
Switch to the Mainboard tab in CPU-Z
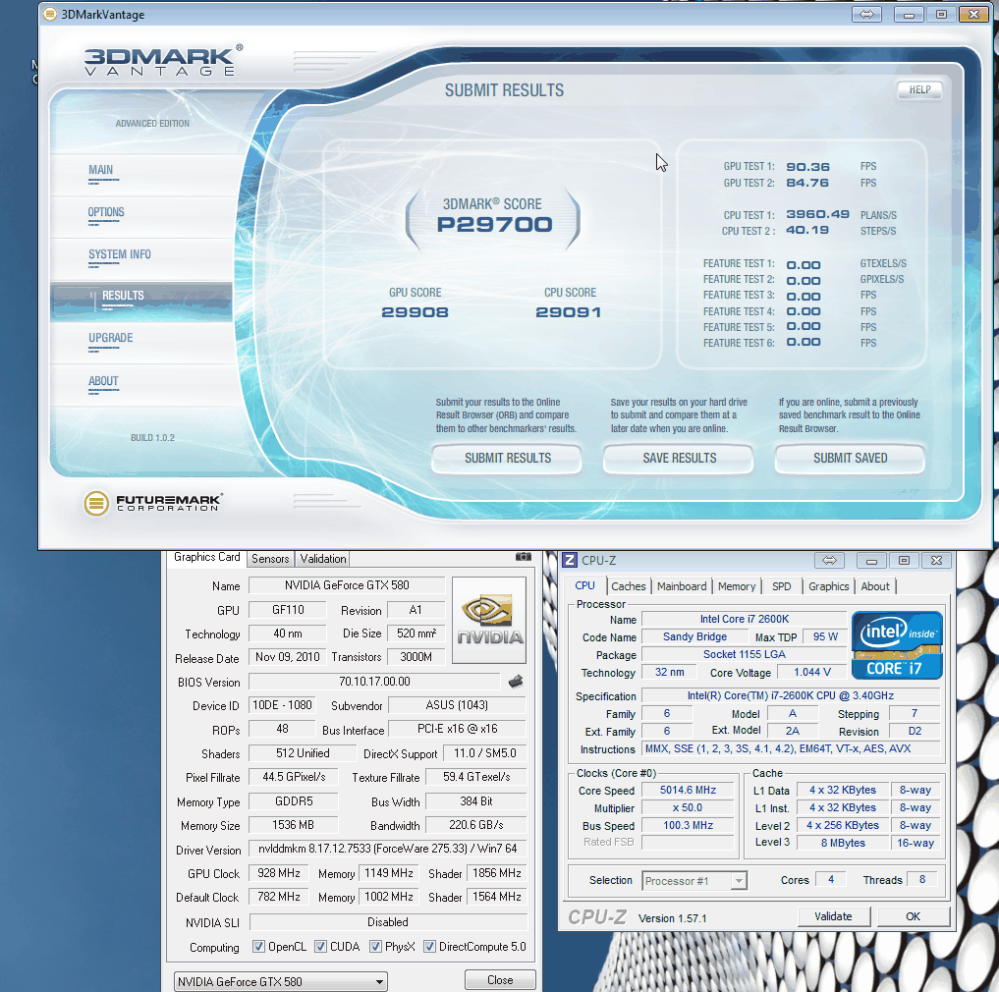pos(682,586)
